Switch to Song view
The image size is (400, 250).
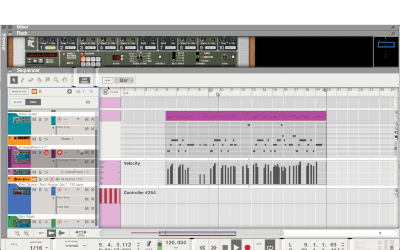tap(33, 102)
